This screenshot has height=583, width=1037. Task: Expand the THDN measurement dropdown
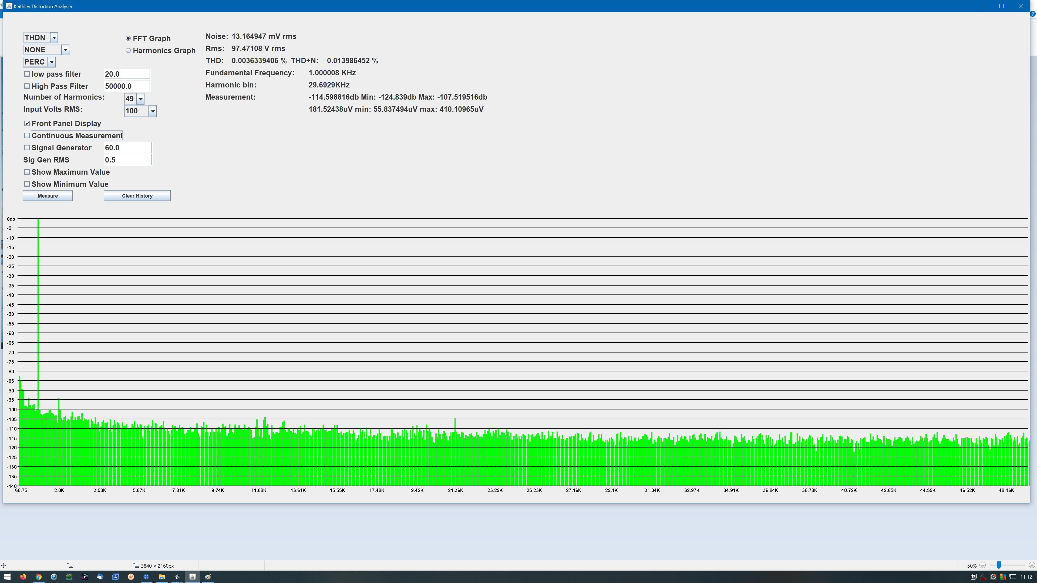54,38
